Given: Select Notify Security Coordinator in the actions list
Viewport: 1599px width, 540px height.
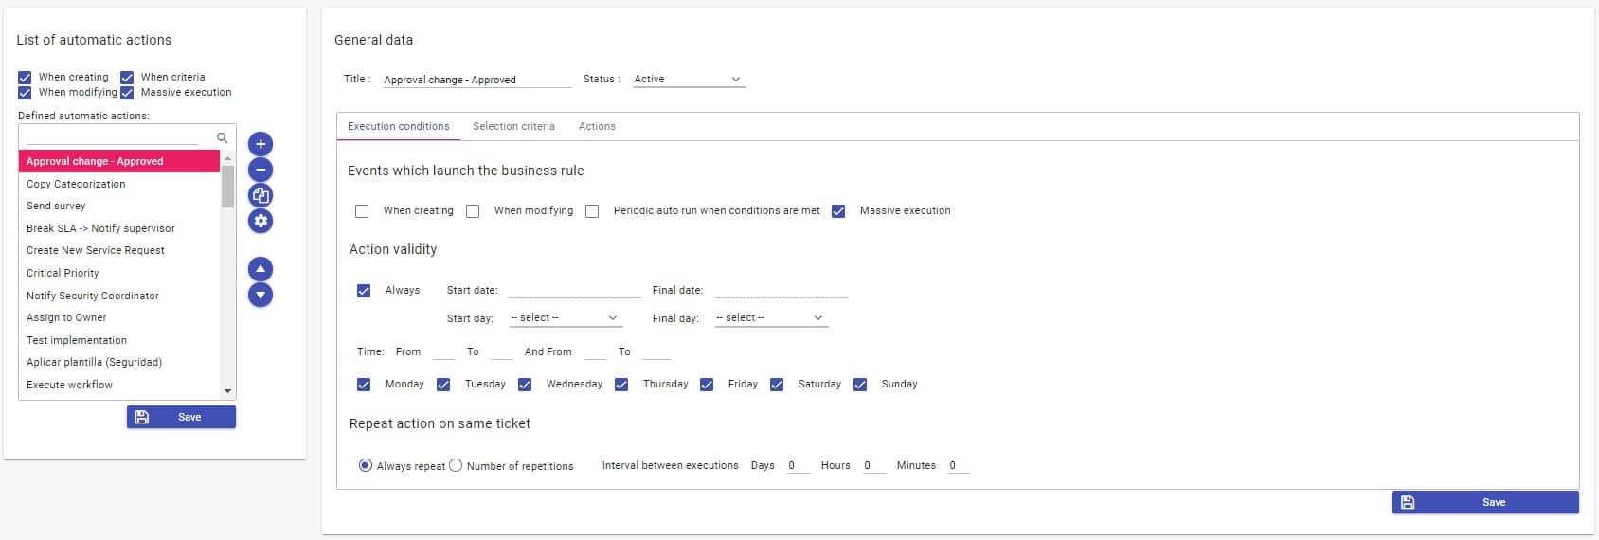Looking at the screenshot, I should [93, 296].
